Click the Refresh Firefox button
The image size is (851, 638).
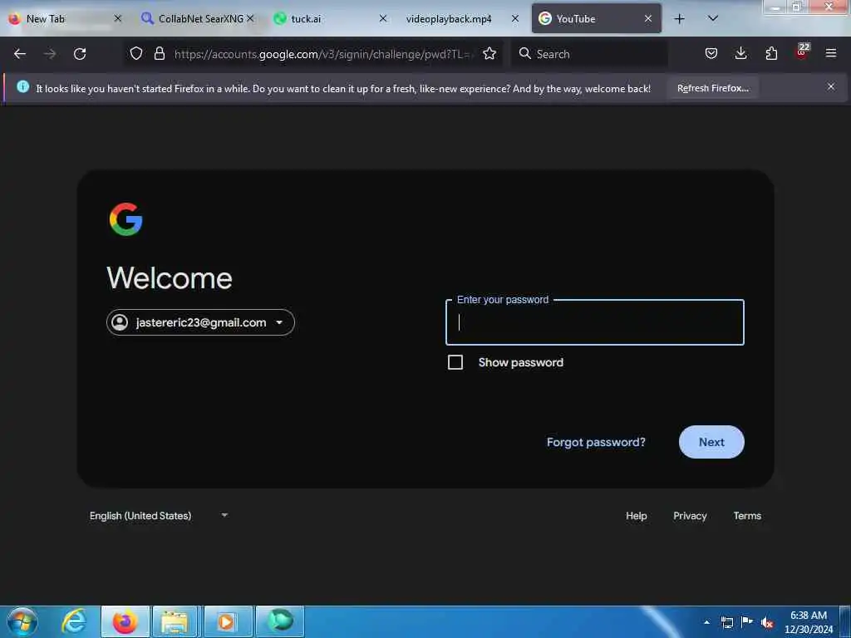pos(712,88)
